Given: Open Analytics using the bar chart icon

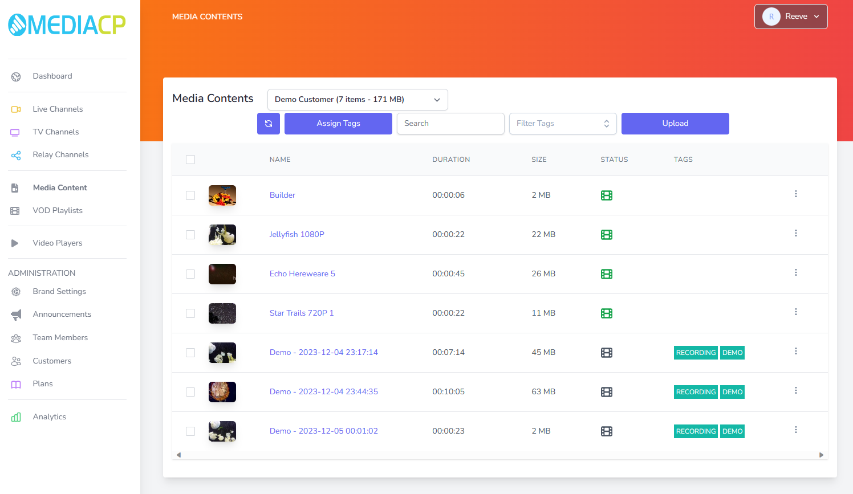Looking at the screenshot, I should (x=17, y=417).
